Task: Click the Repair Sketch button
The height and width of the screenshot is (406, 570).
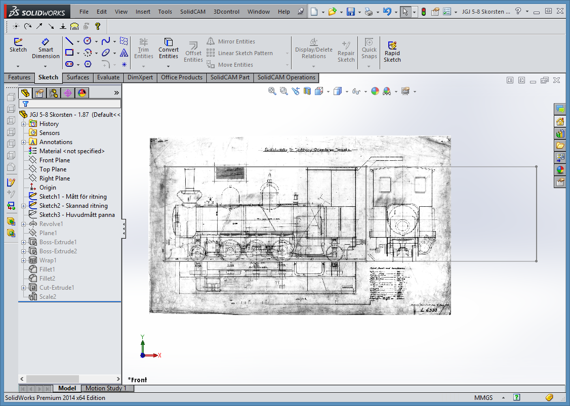Action: (346, 52)
